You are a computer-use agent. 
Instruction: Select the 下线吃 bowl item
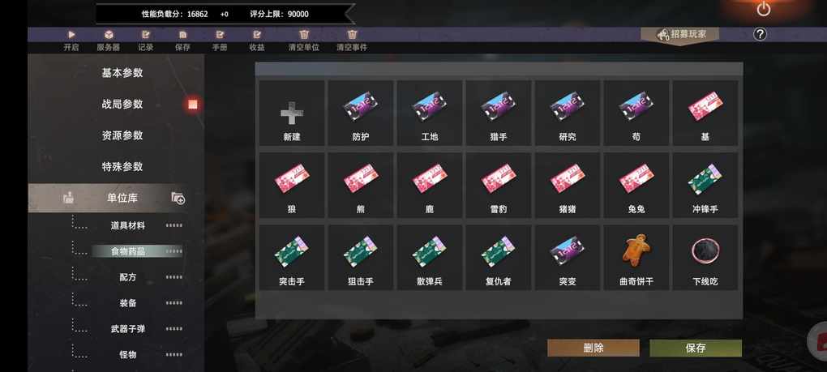705,258
